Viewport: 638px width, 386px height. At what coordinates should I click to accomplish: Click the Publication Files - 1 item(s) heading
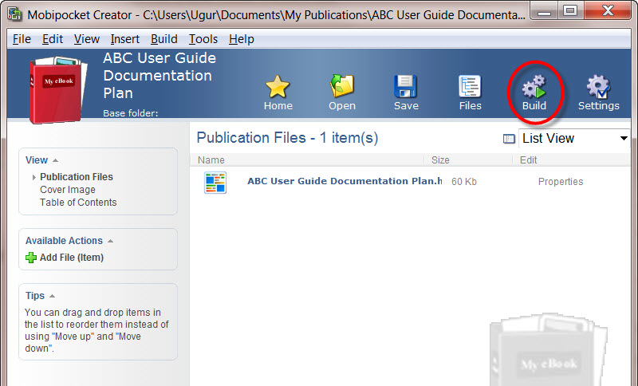[287, 137]
